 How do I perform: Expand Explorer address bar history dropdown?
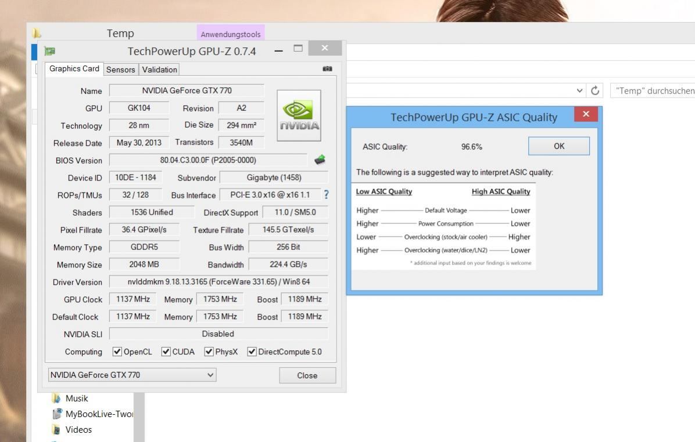(x=579, y=90)
